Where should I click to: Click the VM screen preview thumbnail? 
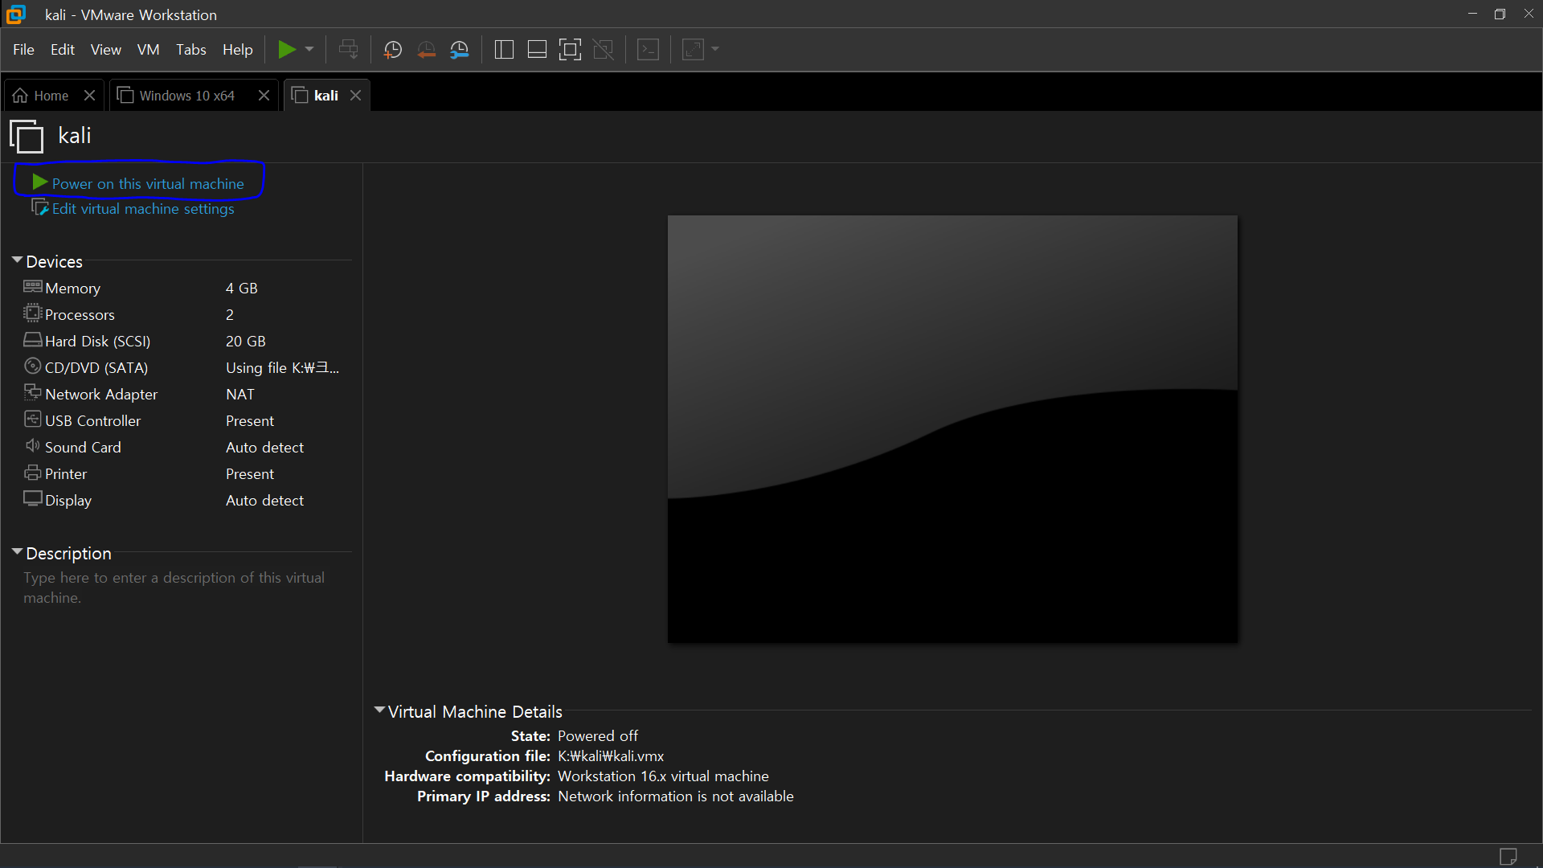[952, 428]
